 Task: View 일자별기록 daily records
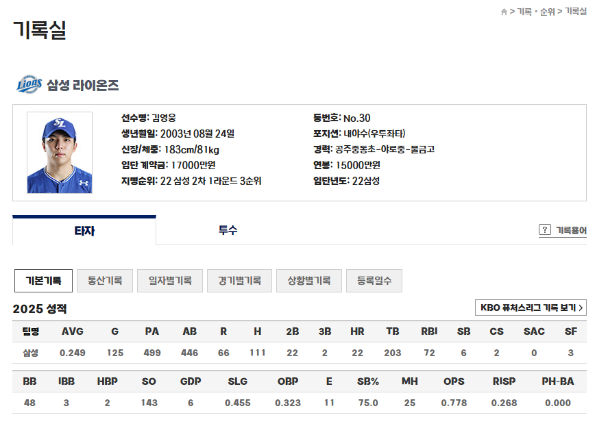coord(169,281)
